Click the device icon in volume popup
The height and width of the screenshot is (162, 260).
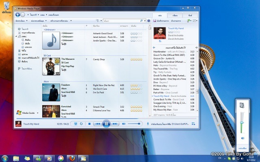click(242, 105)
